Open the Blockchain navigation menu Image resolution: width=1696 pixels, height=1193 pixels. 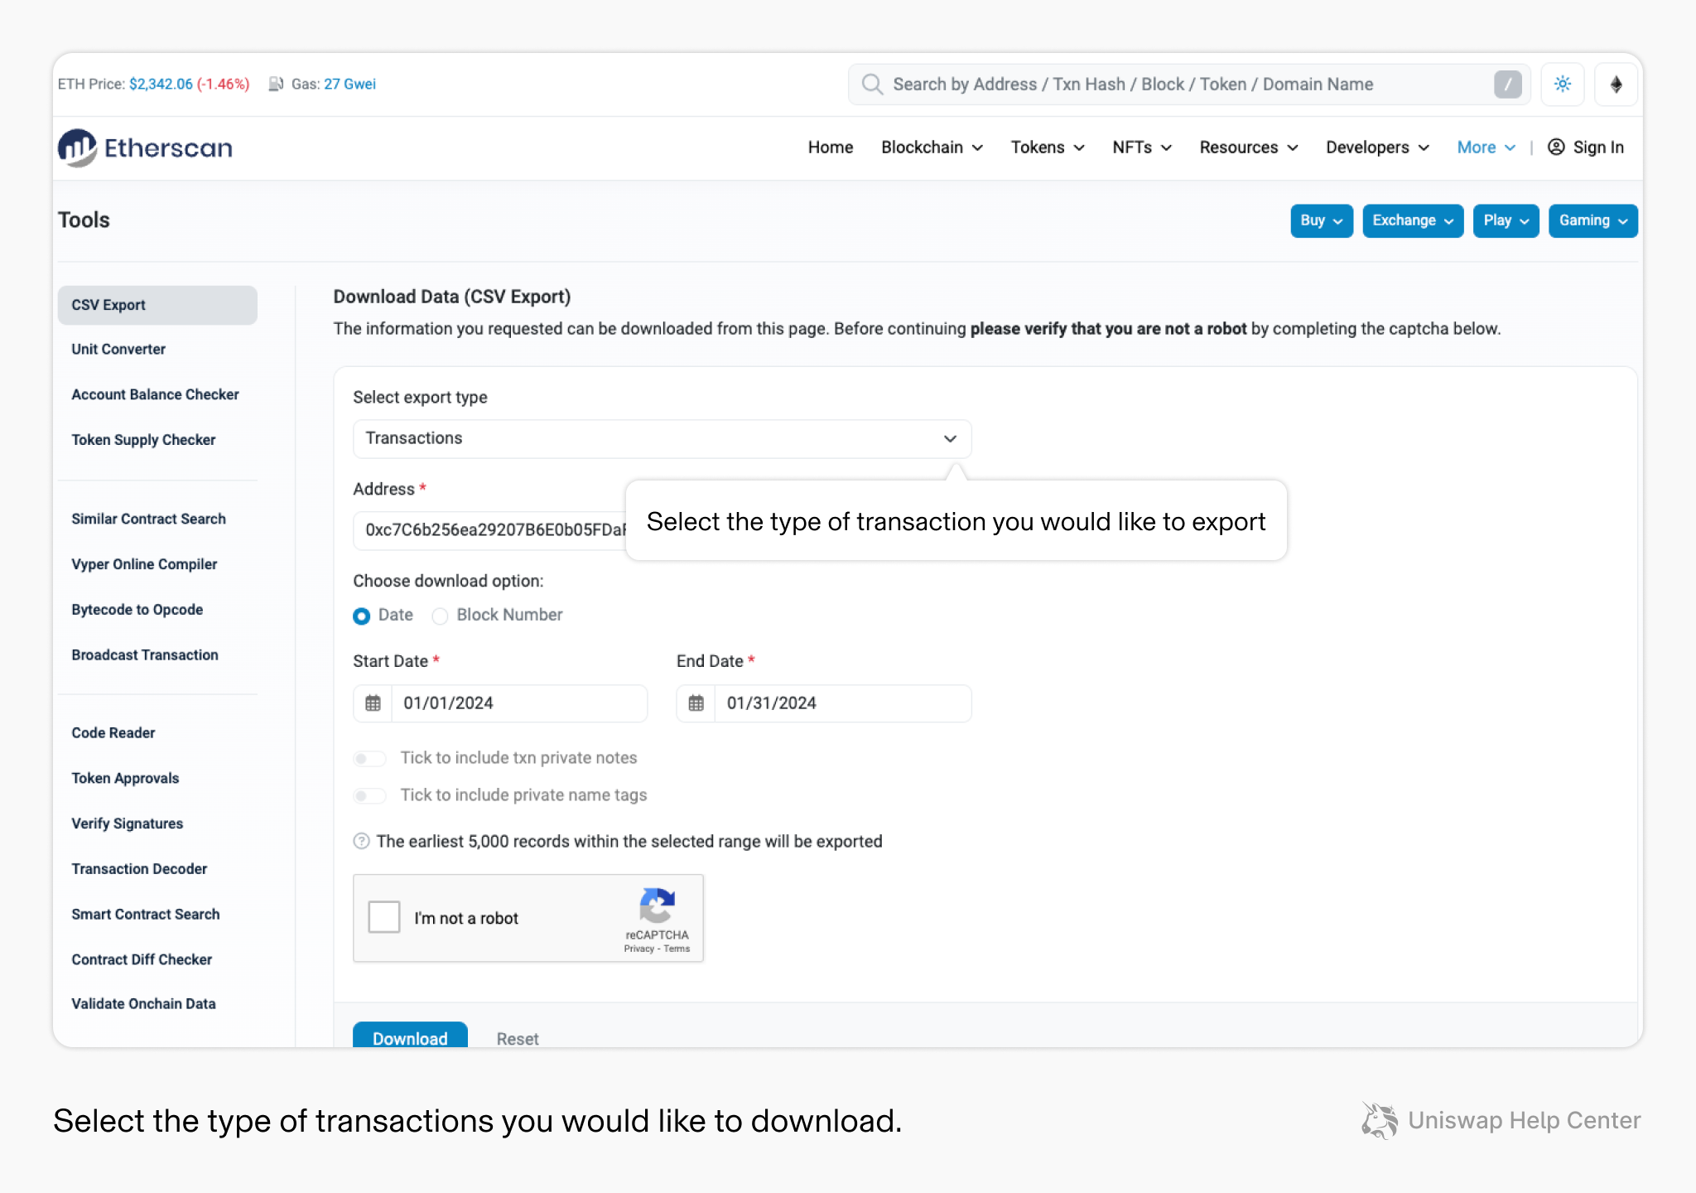(x=931, y=147)
